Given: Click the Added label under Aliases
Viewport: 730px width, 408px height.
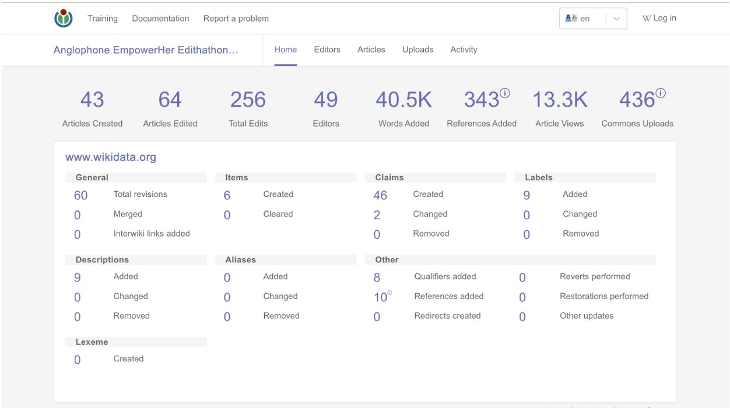Looking at the screenshot, I should click(x=276, y=276).
